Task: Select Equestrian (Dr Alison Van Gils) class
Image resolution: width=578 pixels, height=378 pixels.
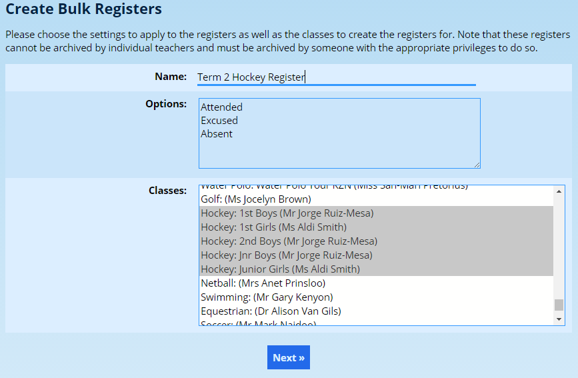Action: click(x=271, y=311)
